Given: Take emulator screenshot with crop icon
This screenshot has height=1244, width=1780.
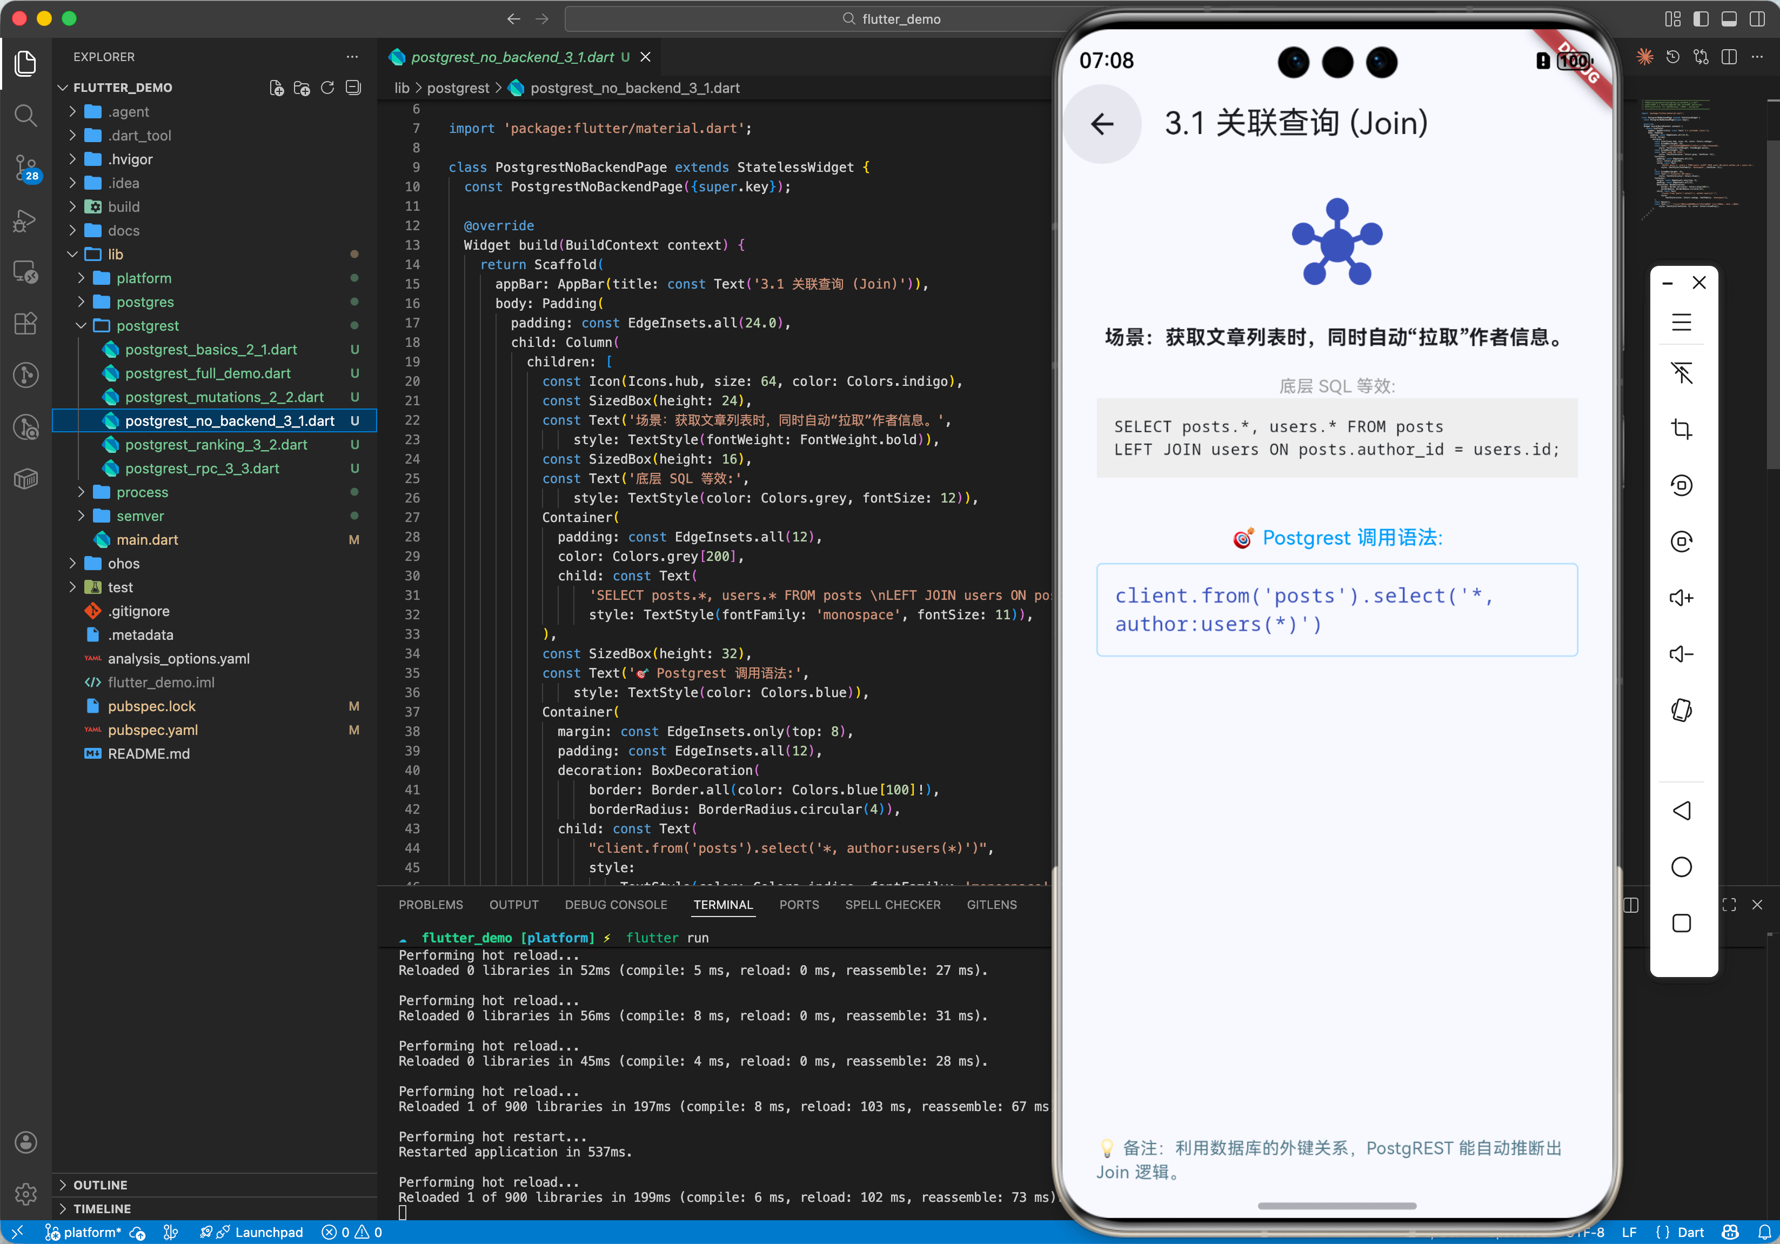Looking at the screenshot, I should click(1681, 429).
